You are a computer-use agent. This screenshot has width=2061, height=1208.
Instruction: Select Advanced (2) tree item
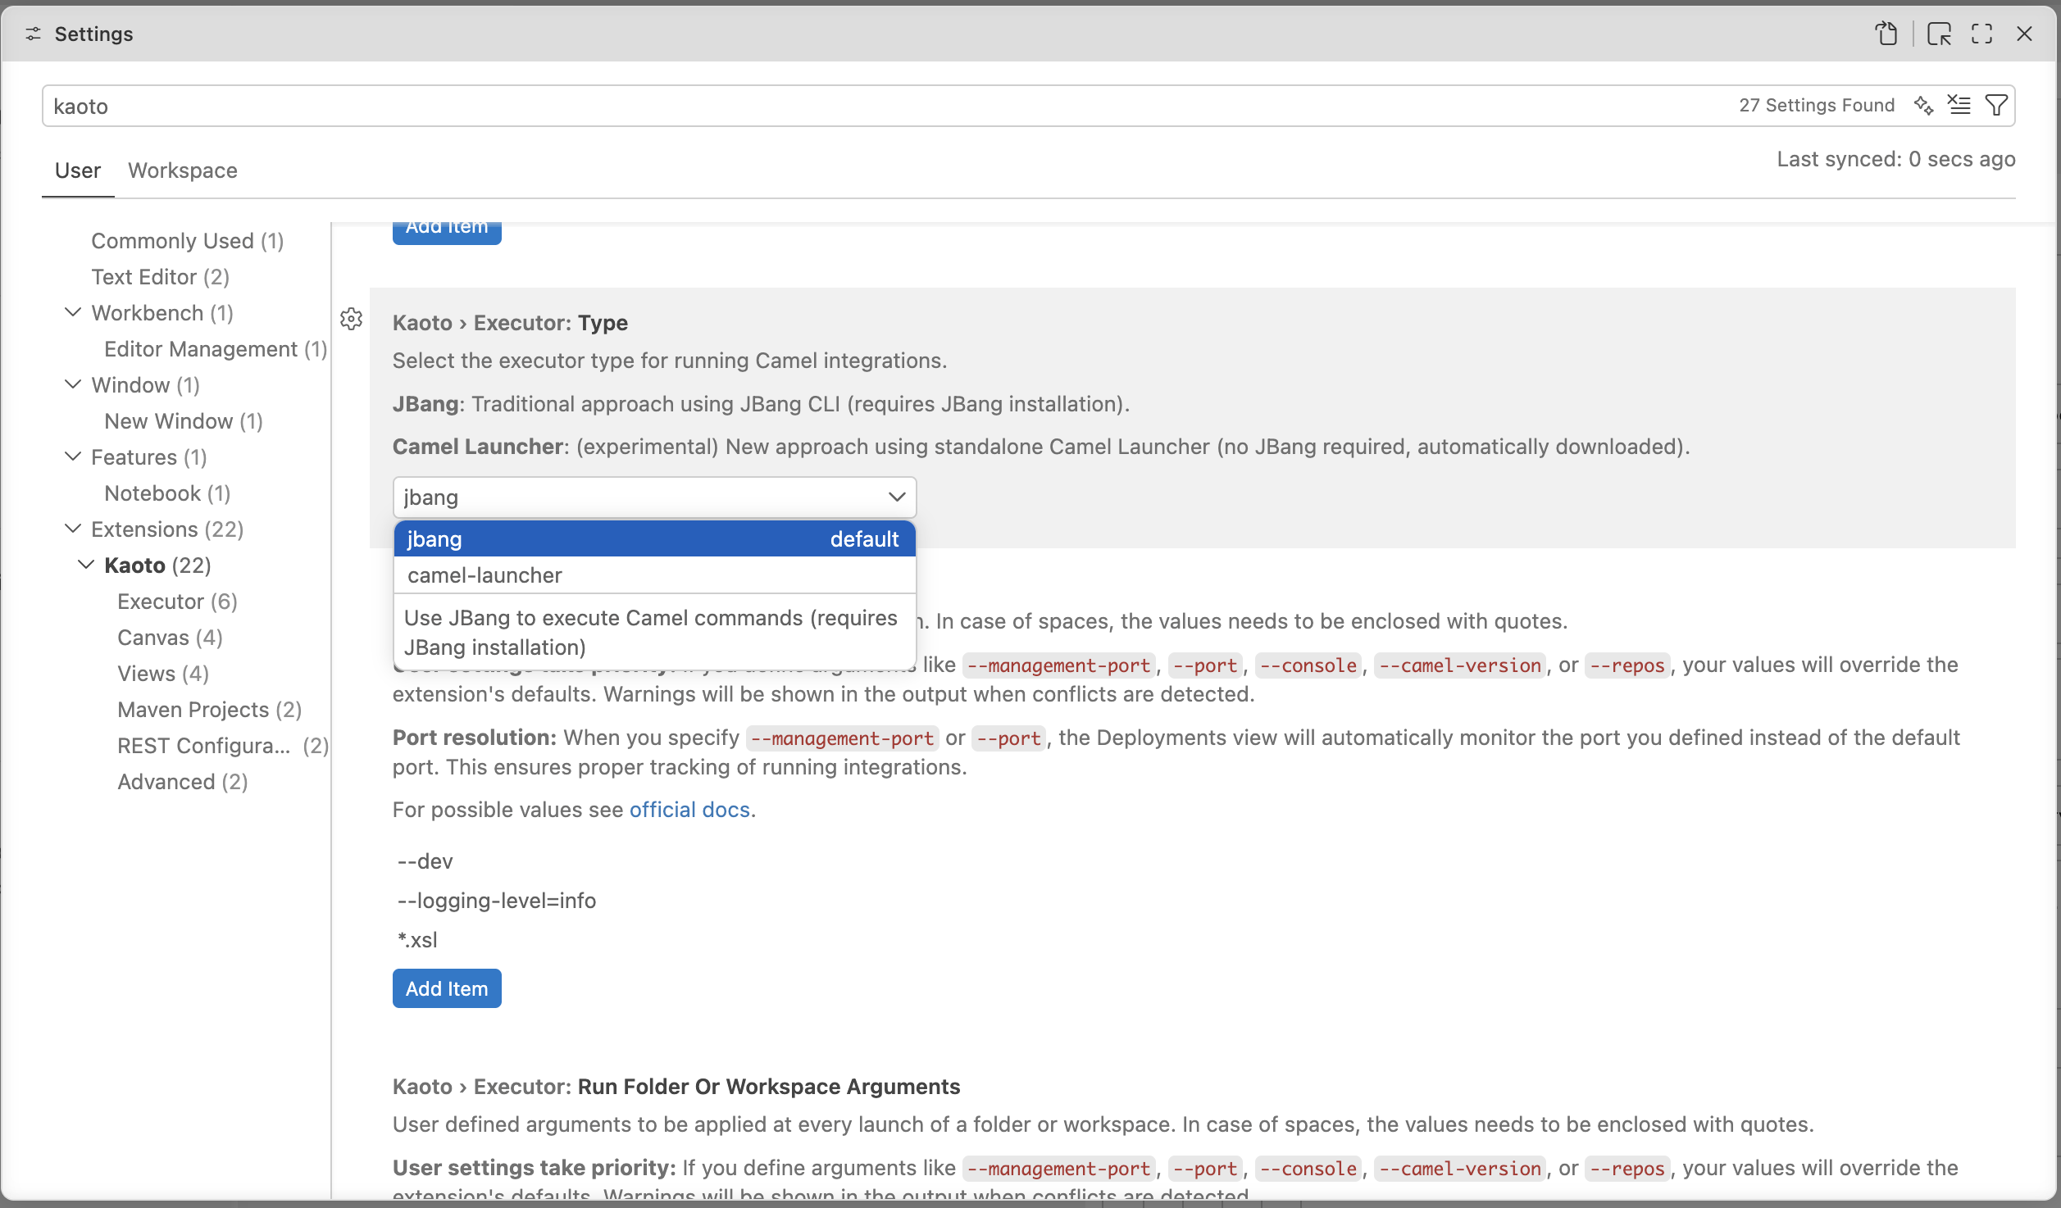coord(183,782)
